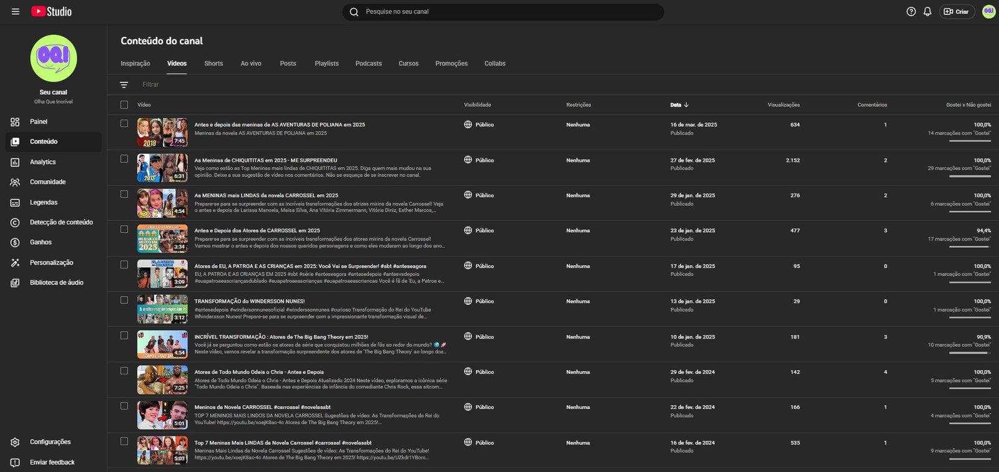Open the Chiquititas em 2025 video title
This screenshot has width=999, height=472.
(x=265, y=160)
